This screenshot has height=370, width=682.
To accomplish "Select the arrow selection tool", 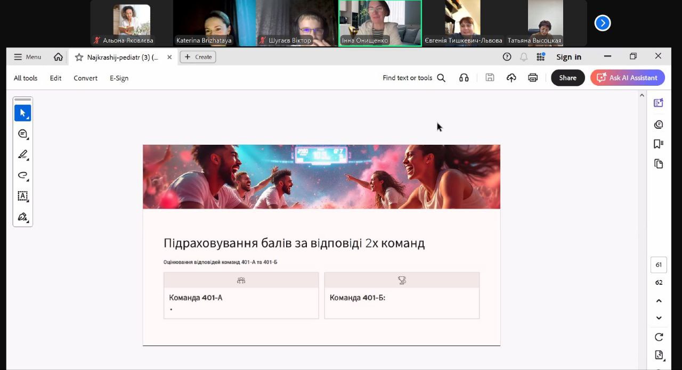I will click(22, 113).
